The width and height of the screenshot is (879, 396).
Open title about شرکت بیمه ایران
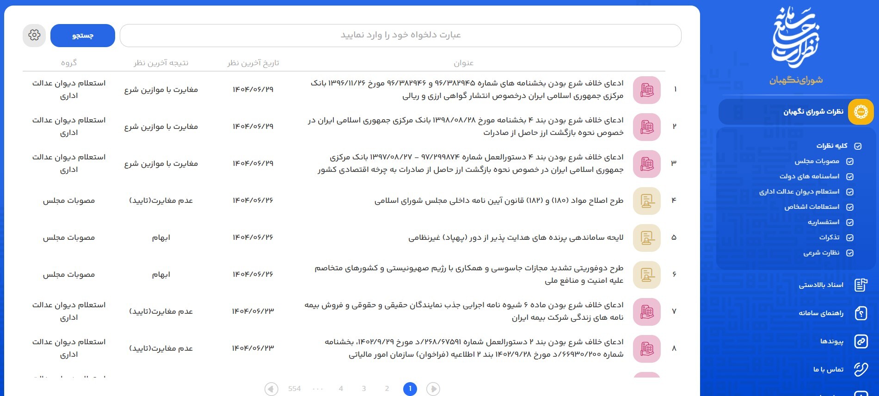click(x=464, y=311)
